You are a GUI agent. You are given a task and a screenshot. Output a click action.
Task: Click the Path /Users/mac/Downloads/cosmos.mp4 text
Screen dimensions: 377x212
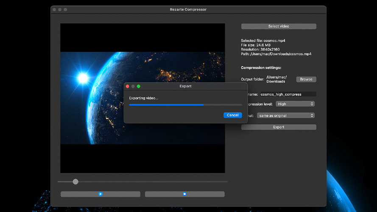[x=276, y=54]
